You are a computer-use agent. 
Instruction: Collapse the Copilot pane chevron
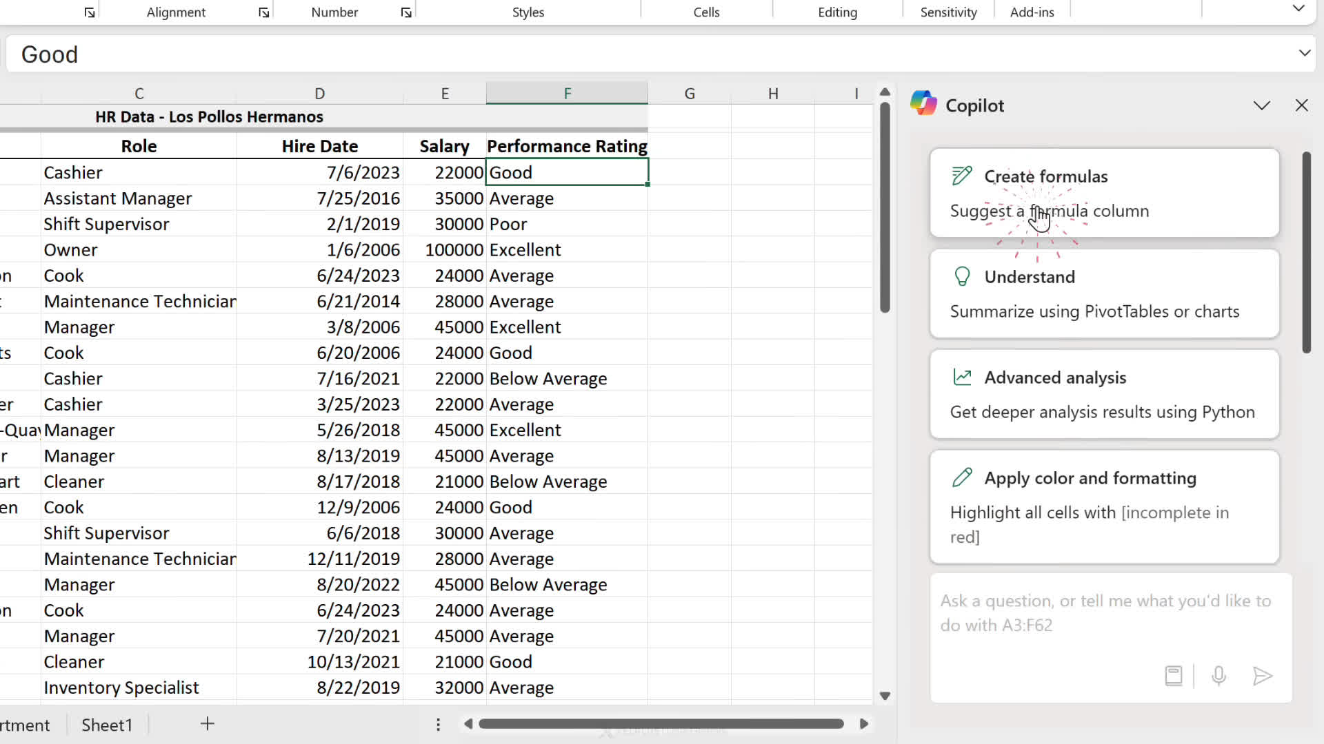[x=1261, y=105]
